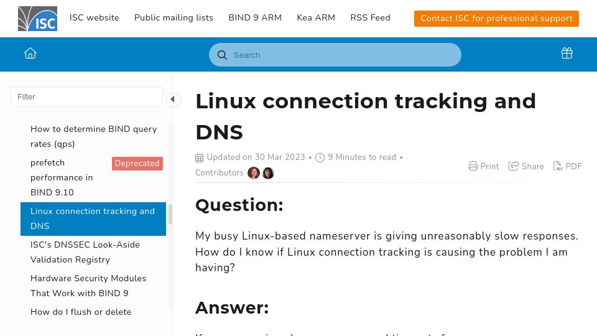Click the sidebar scrollbar thumb
The height and width of the screenshot is (336, 597).
[170, 215]
